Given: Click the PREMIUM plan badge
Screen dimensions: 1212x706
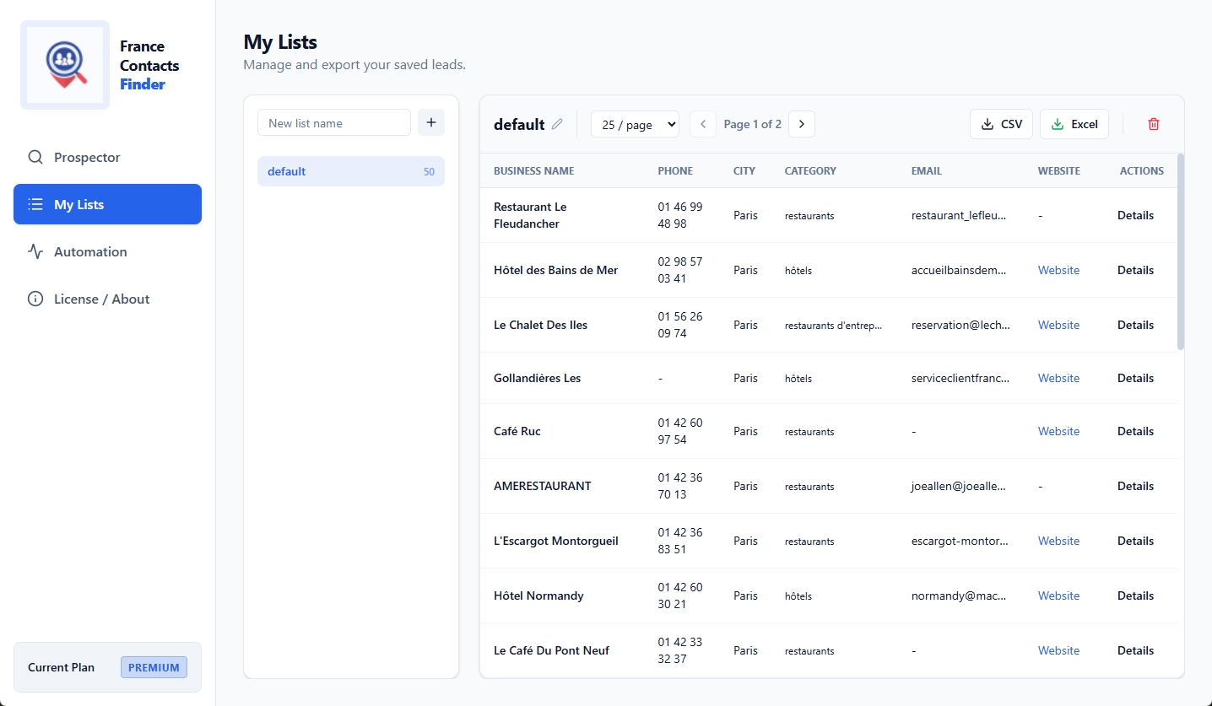Looking at the screenshot, I should pos(153,666).
